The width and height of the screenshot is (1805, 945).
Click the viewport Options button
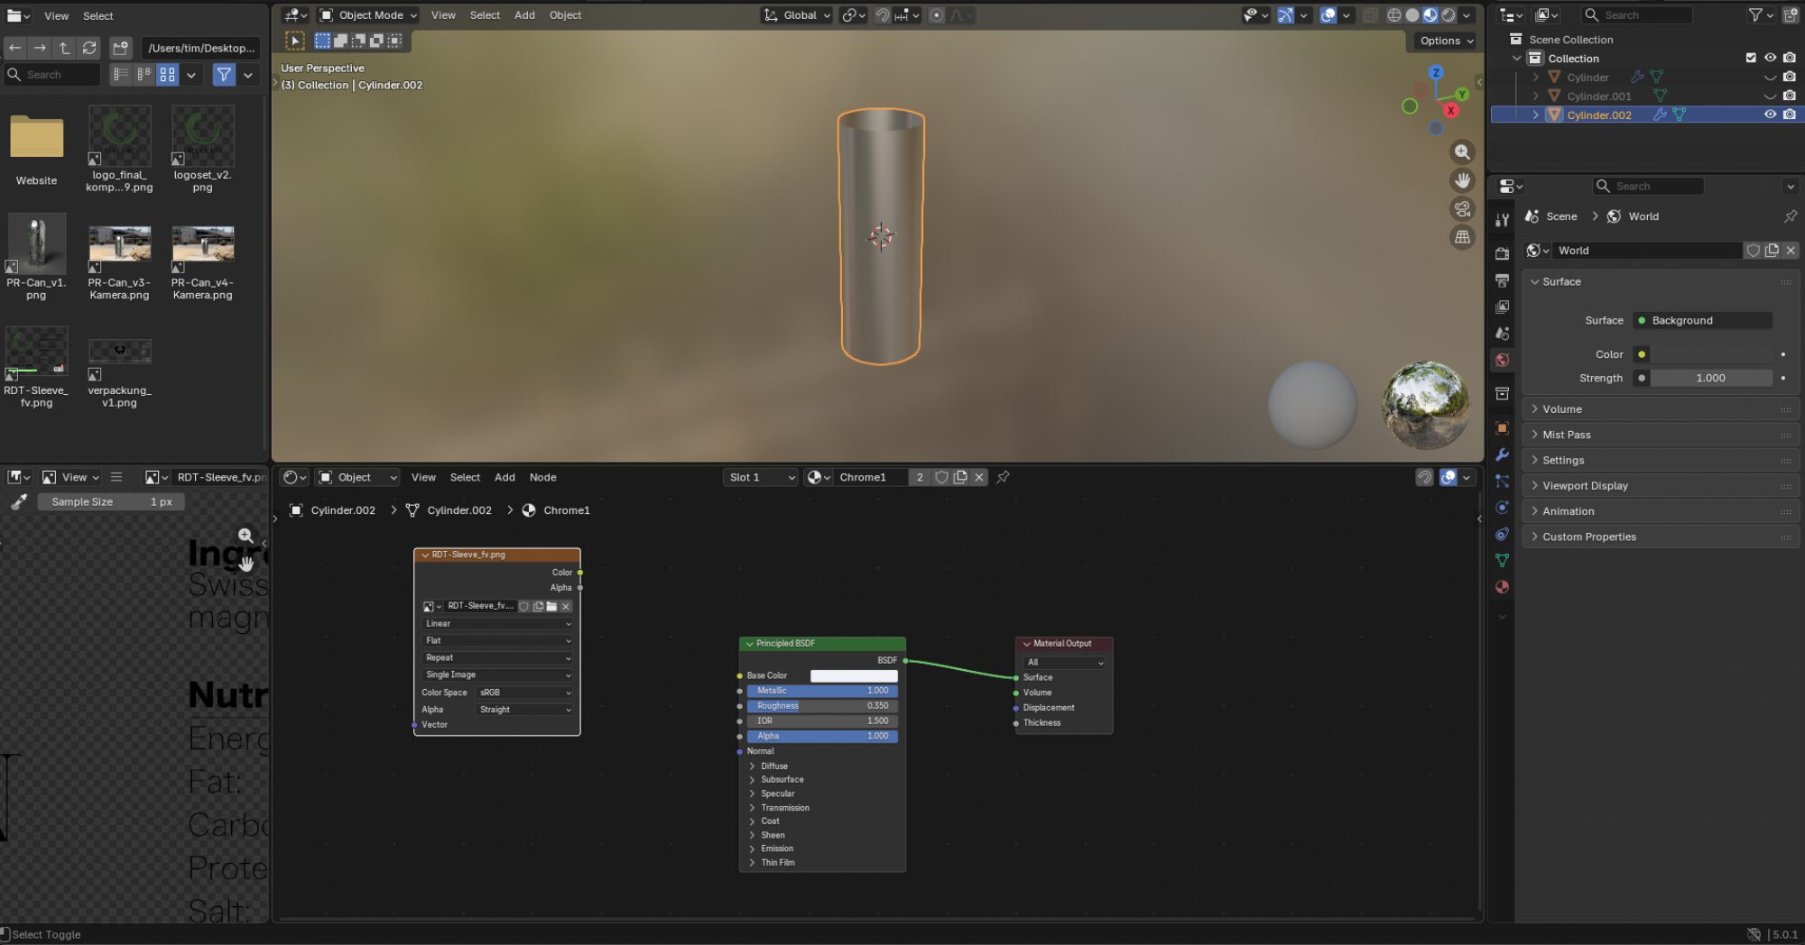pyautogui.click(x=1446, y=41)
